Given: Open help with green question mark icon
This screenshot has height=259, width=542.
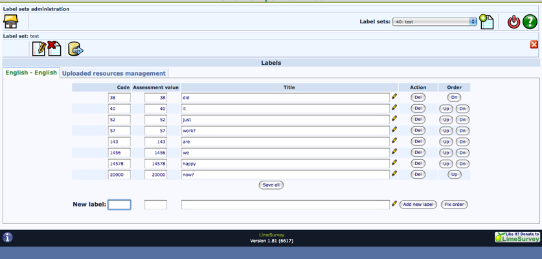Looking at the screenshot, I should click(530, 21).
